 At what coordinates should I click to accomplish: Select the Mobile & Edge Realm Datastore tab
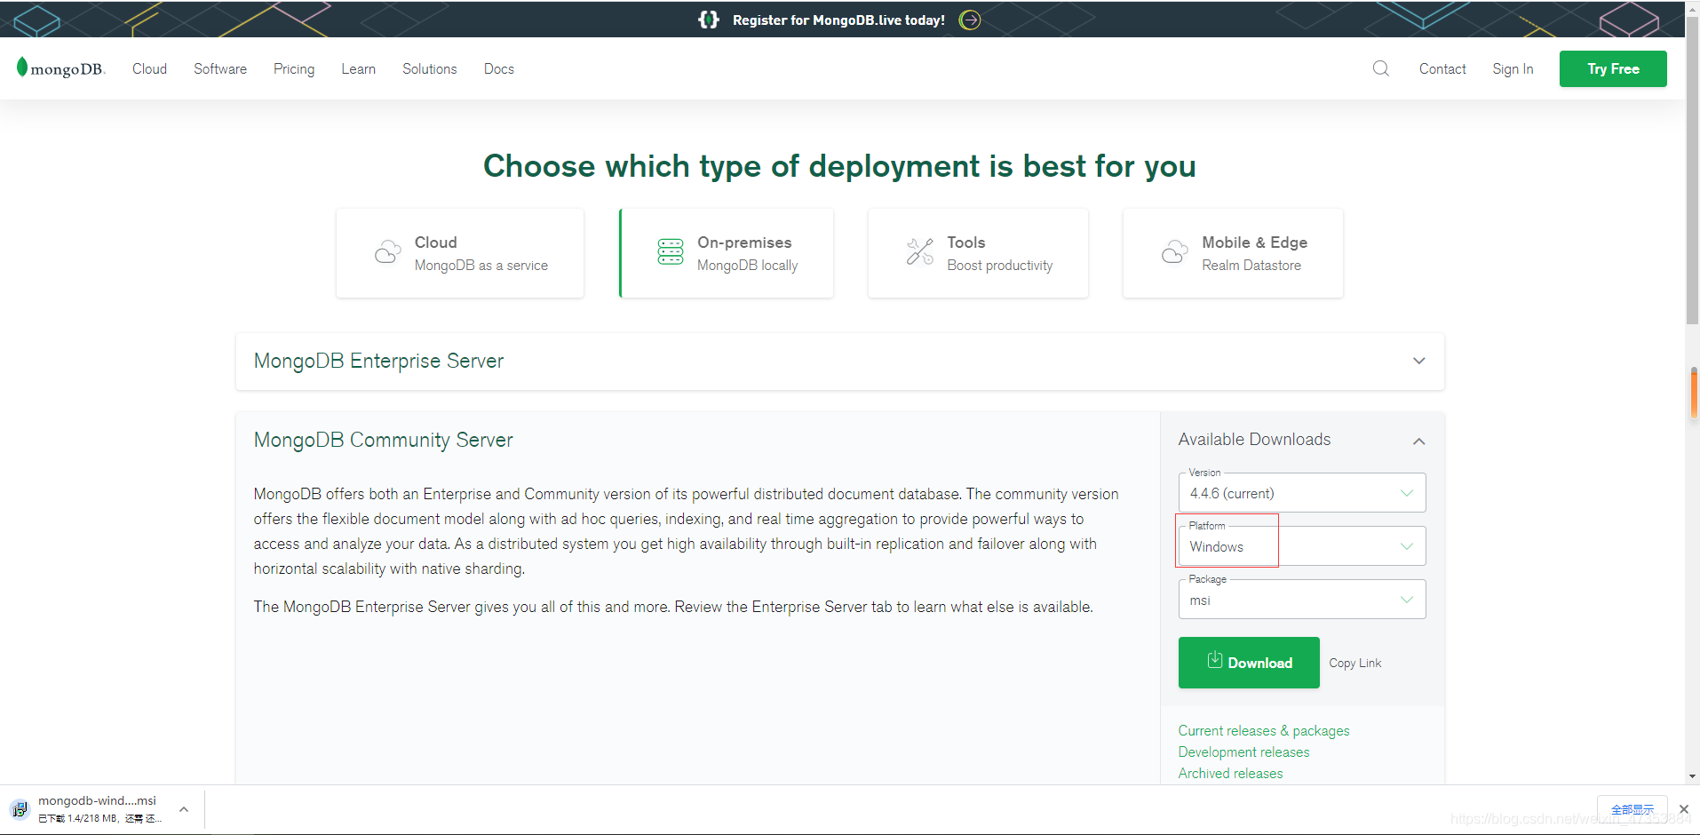click(x=1233, y=253)
